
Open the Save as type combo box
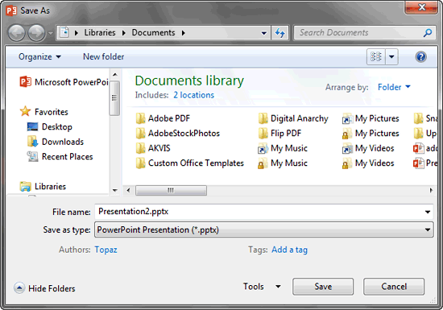click(264, 229)
